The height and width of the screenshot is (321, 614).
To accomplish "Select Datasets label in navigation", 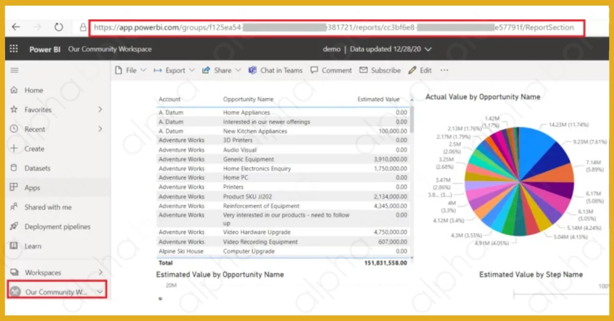I will pyautogui.click(x=38, y=168).
